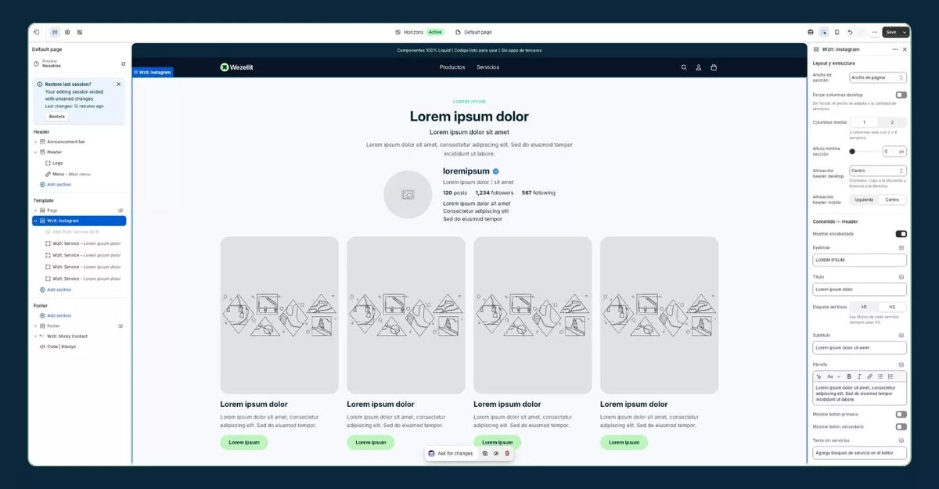
Task: Enable Mostrar botón secundario
Action: tap(901, 426)
